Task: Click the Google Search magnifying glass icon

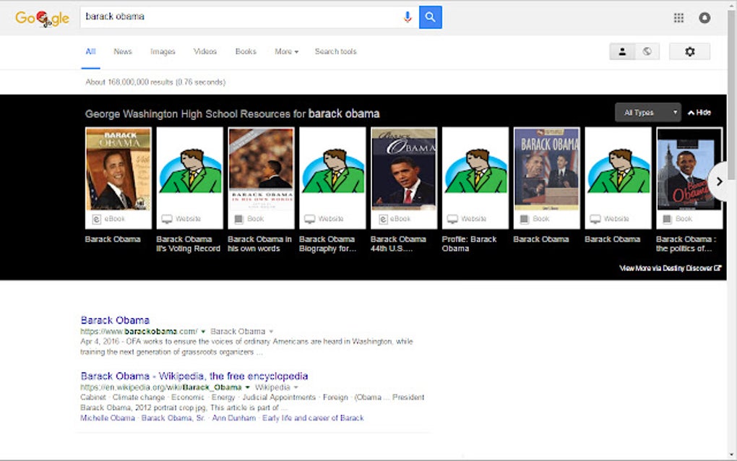Action: click(x=430, y=16)
